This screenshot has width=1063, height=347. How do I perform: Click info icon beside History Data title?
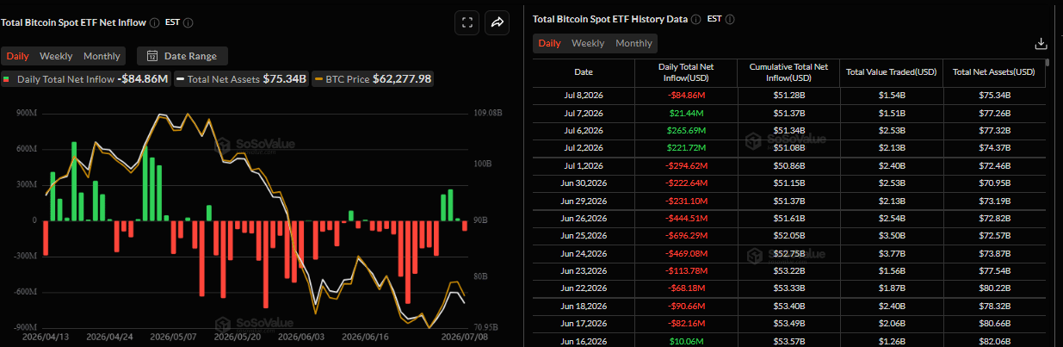coord(695,19)
